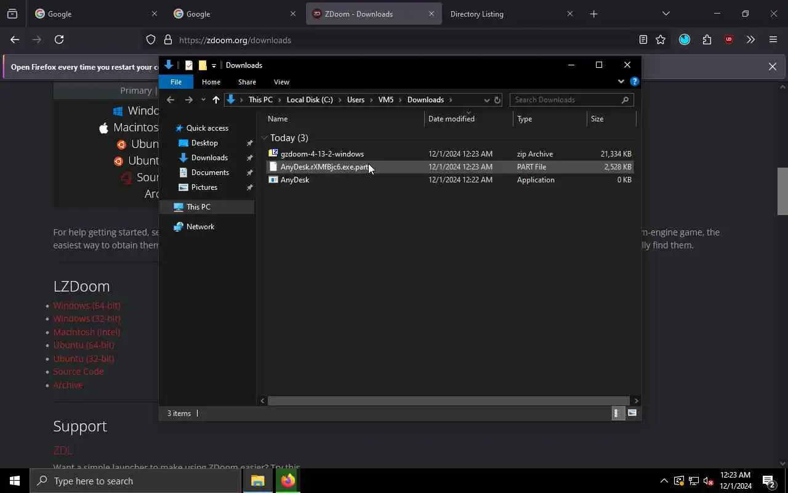788x493 pixels.
Task: Click the site padlock icon in Firefox
Action: coord(167,40)
